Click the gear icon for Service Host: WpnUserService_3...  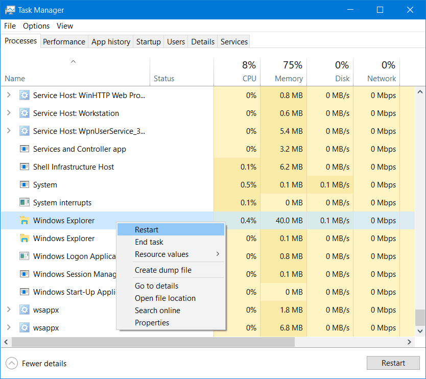pos(25,131)
